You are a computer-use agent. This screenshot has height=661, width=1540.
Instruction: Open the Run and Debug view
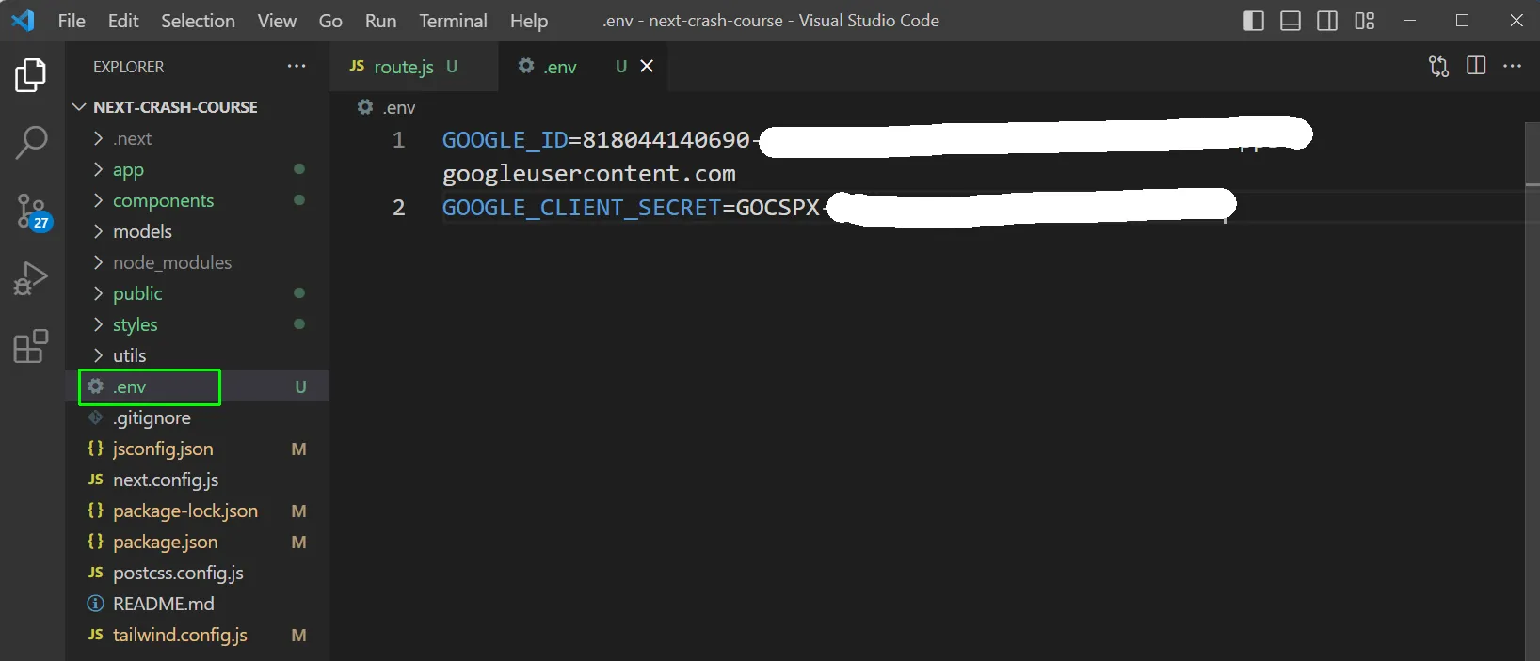[x=31, y=279]
